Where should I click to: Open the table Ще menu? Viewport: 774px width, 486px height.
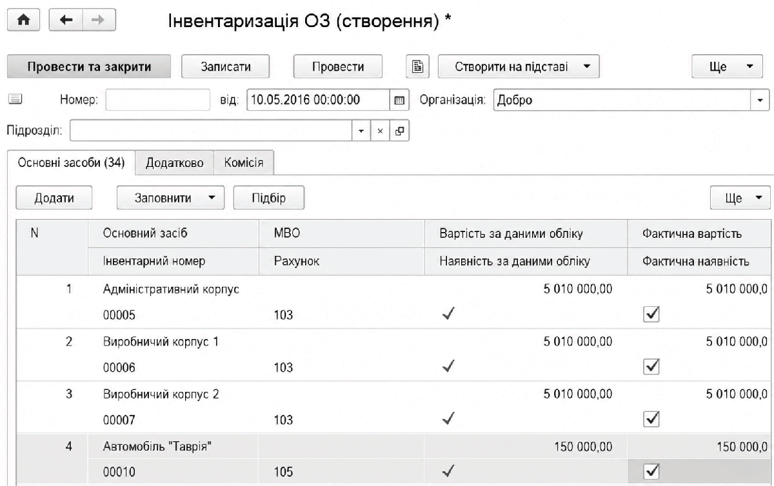click(x=739, y=198)
